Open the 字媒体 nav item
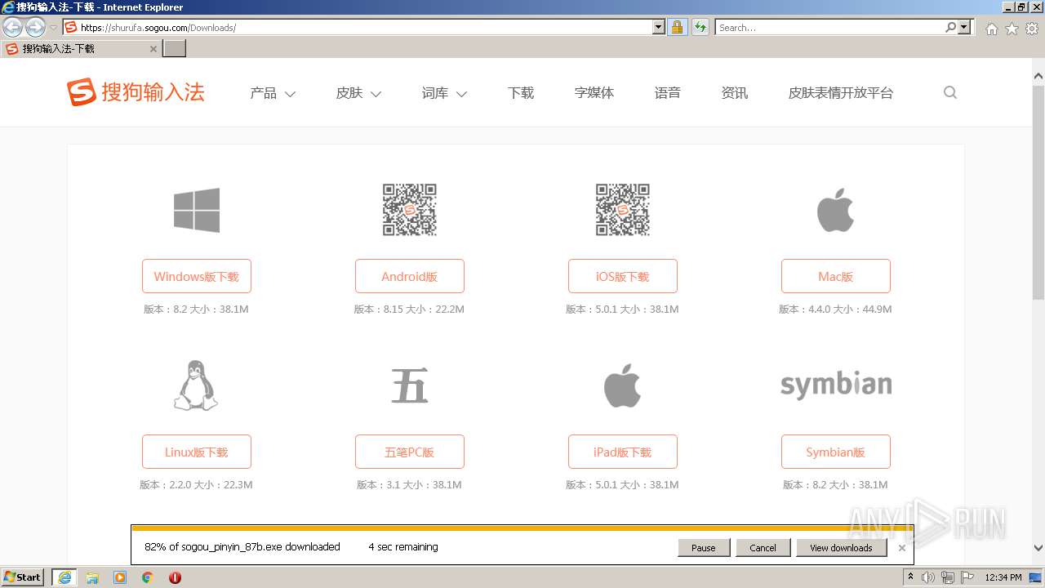1045x588 pixels. [594, 93]
